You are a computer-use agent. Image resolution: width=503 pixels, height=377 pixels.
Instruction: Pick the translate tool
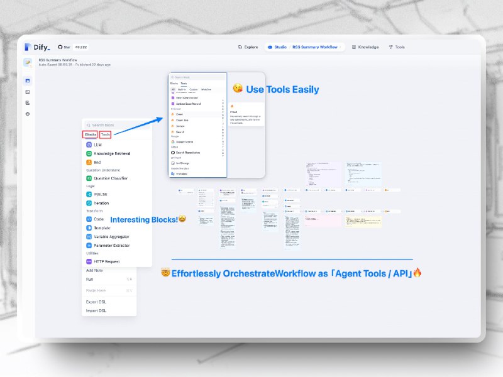(195, 174)
